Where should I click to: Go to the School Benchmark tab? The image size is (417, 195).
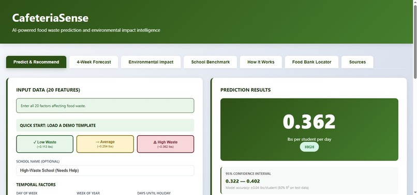coord(211,62)
